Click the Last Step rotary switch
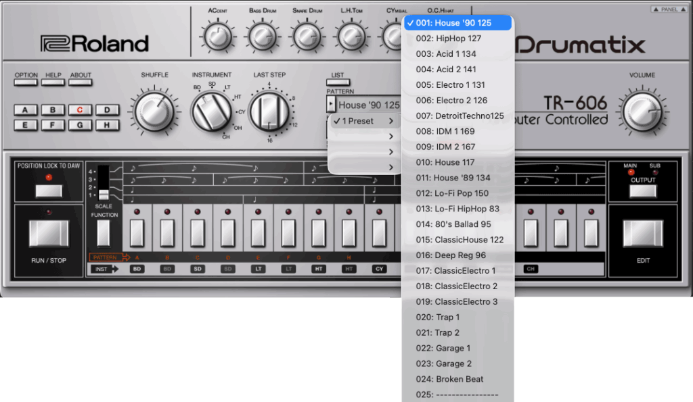Screen dimensions: 693x402 point(269,111)
